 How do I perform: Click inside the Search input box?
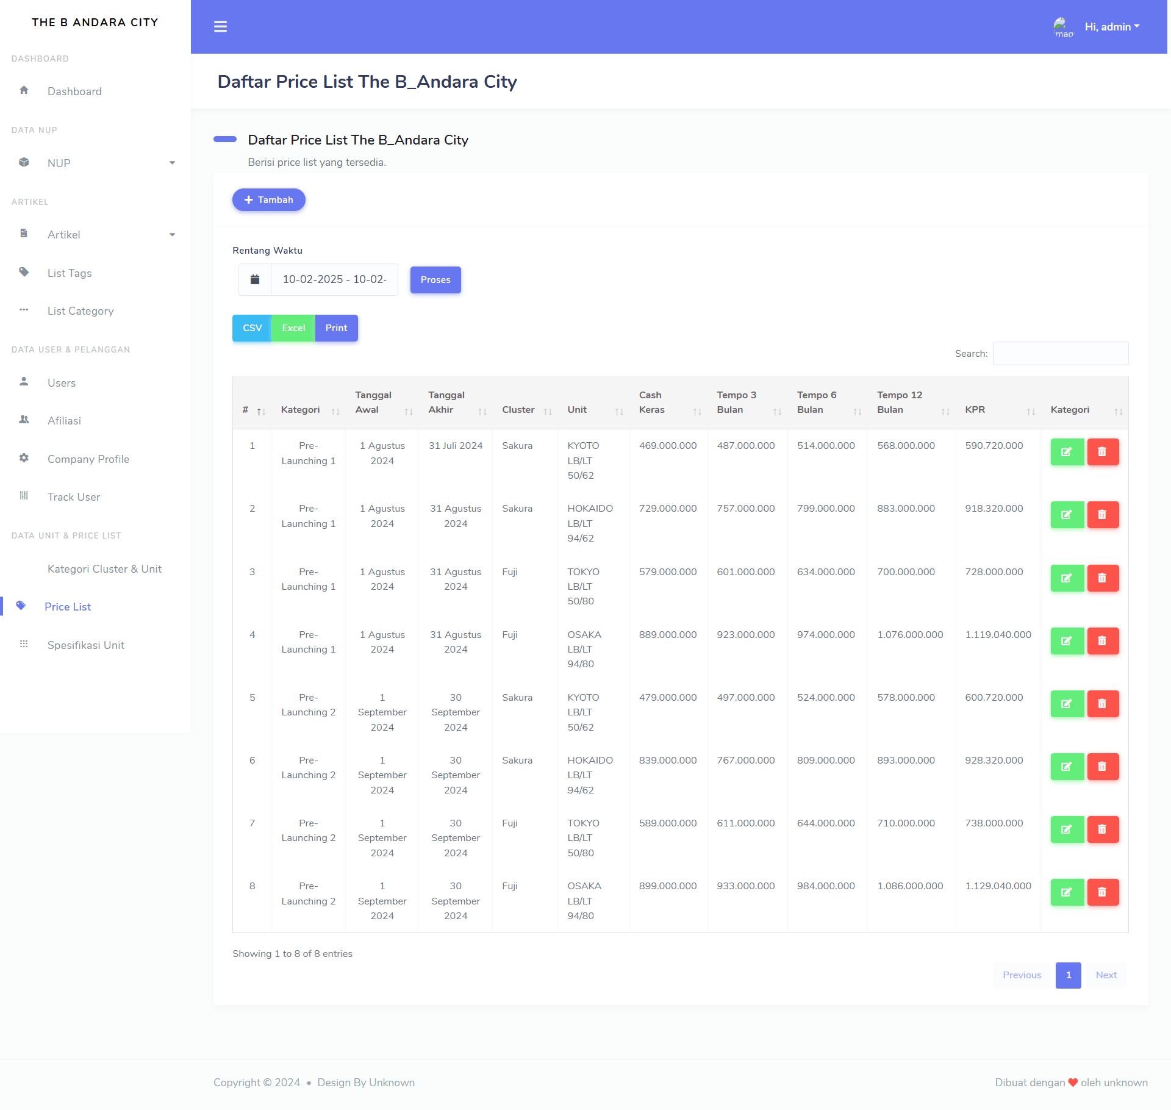coord(1061,353)
